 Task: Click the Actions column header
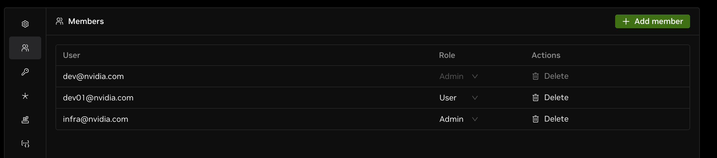click(x=546, y=55)
